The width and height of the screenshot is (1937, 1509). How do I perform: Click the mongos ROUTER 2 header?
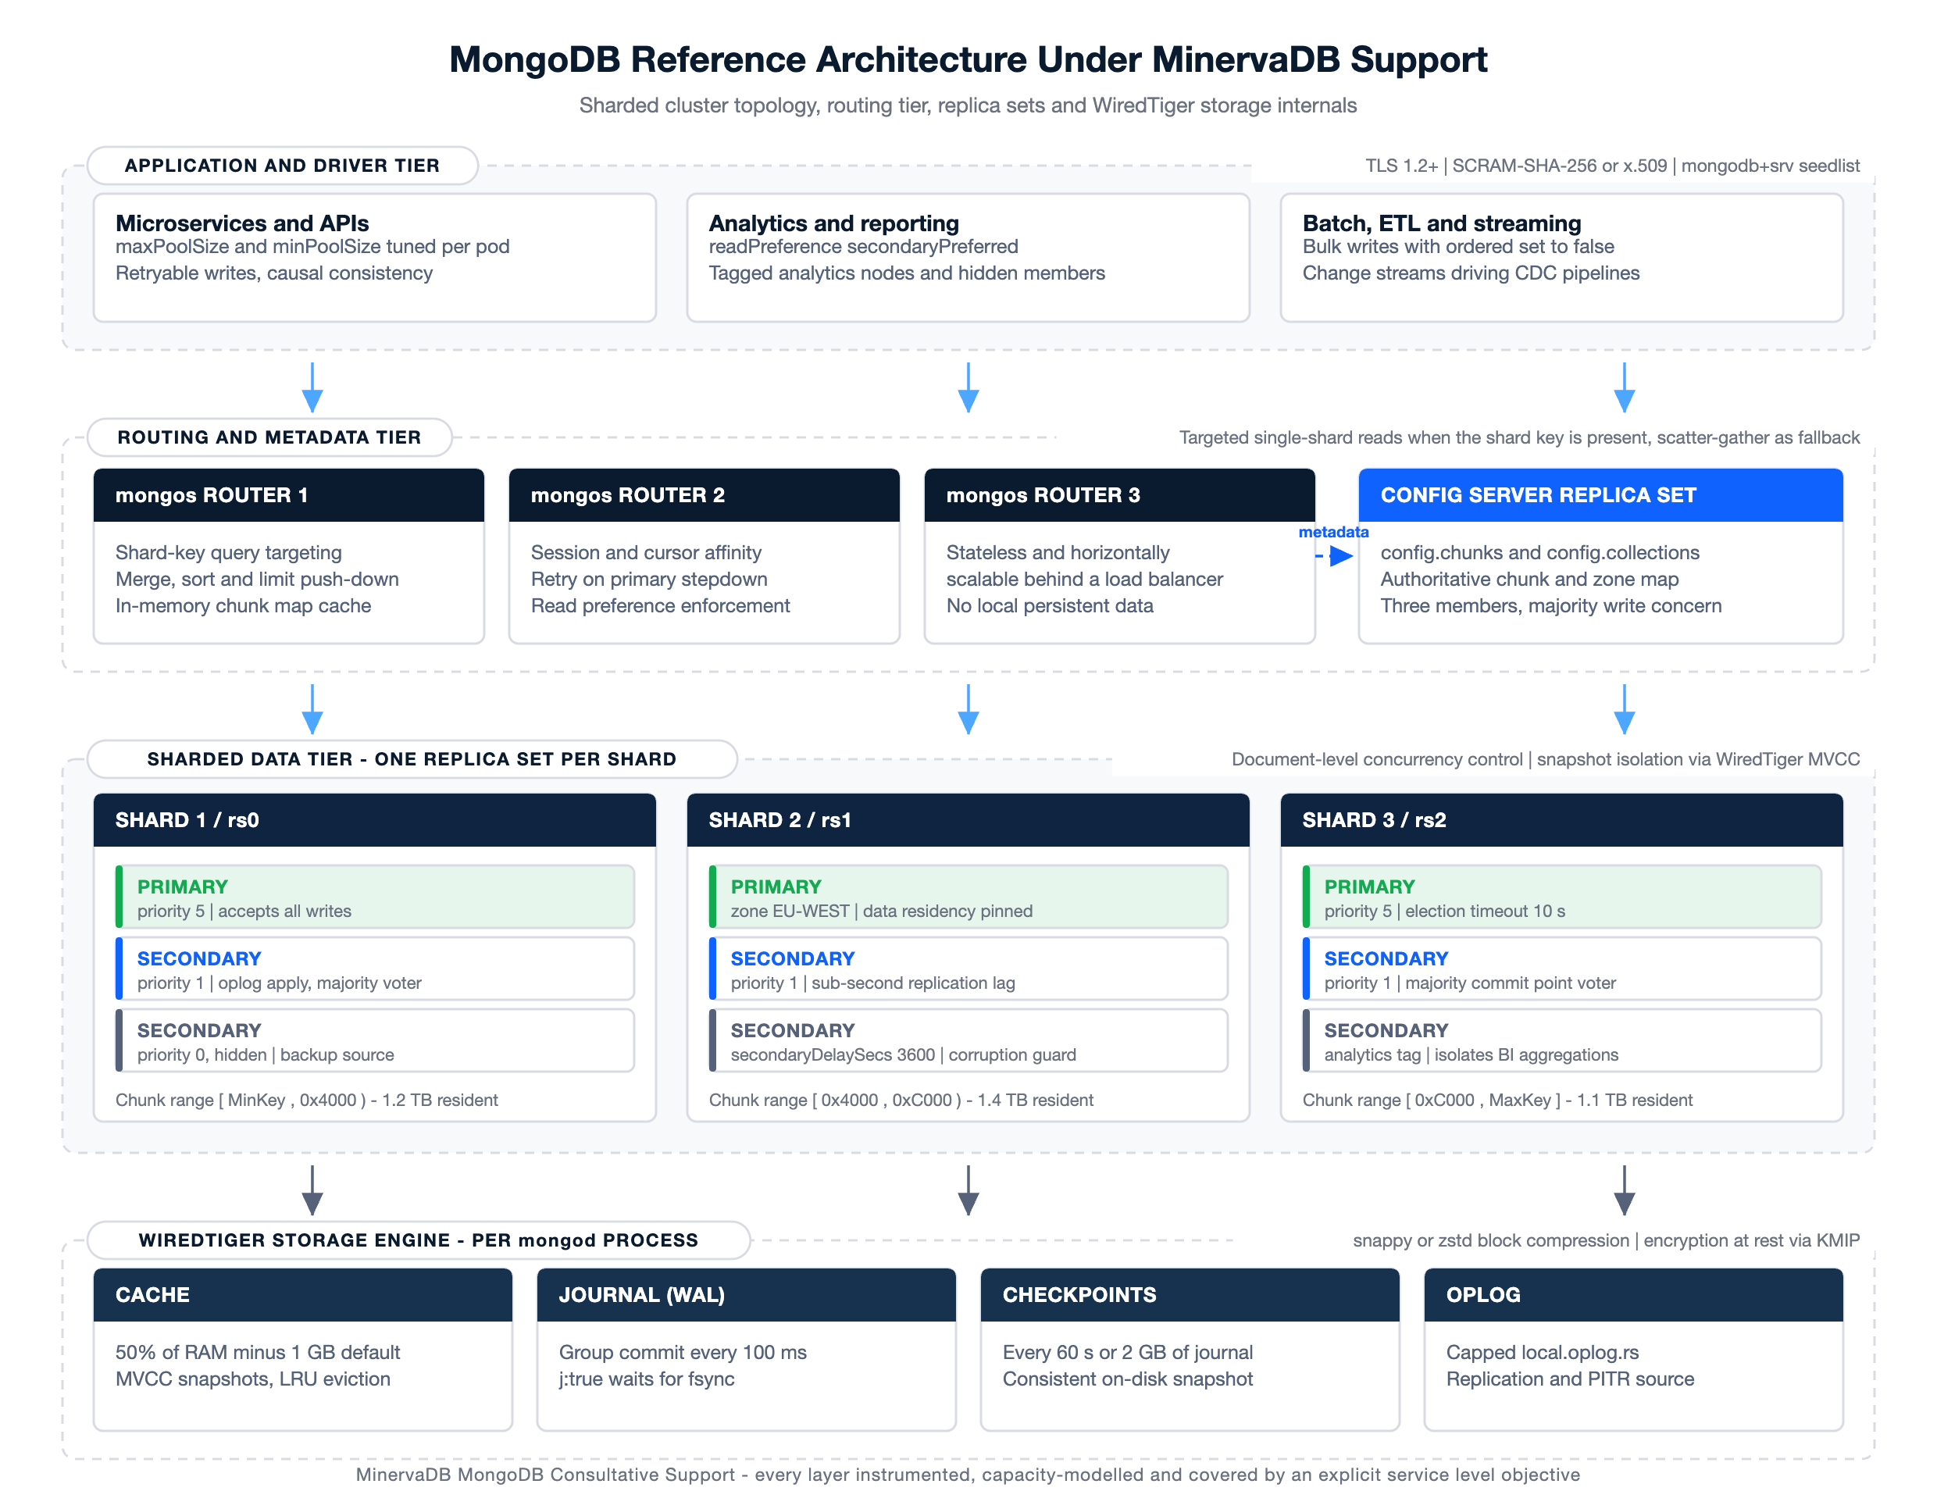[705, 495]
